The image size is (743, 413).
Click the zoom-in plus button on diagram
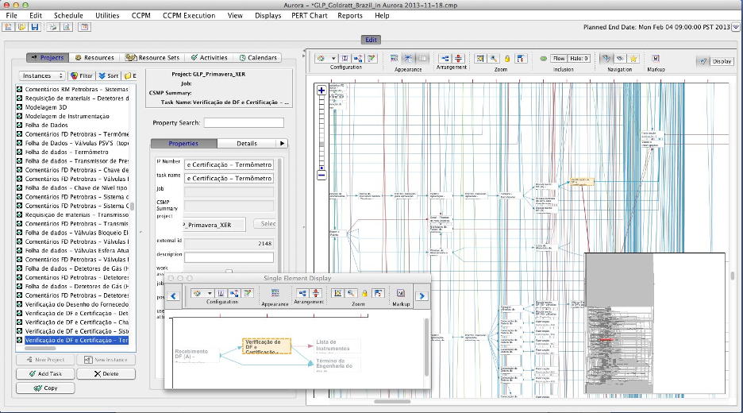pyautogui.click(x=321, y=91)
